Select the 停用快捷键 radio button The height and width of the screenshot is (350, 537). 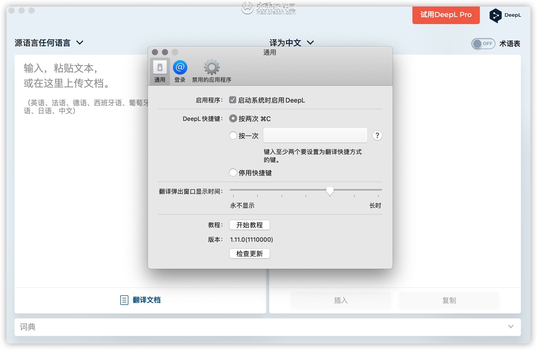coord(233,173)
